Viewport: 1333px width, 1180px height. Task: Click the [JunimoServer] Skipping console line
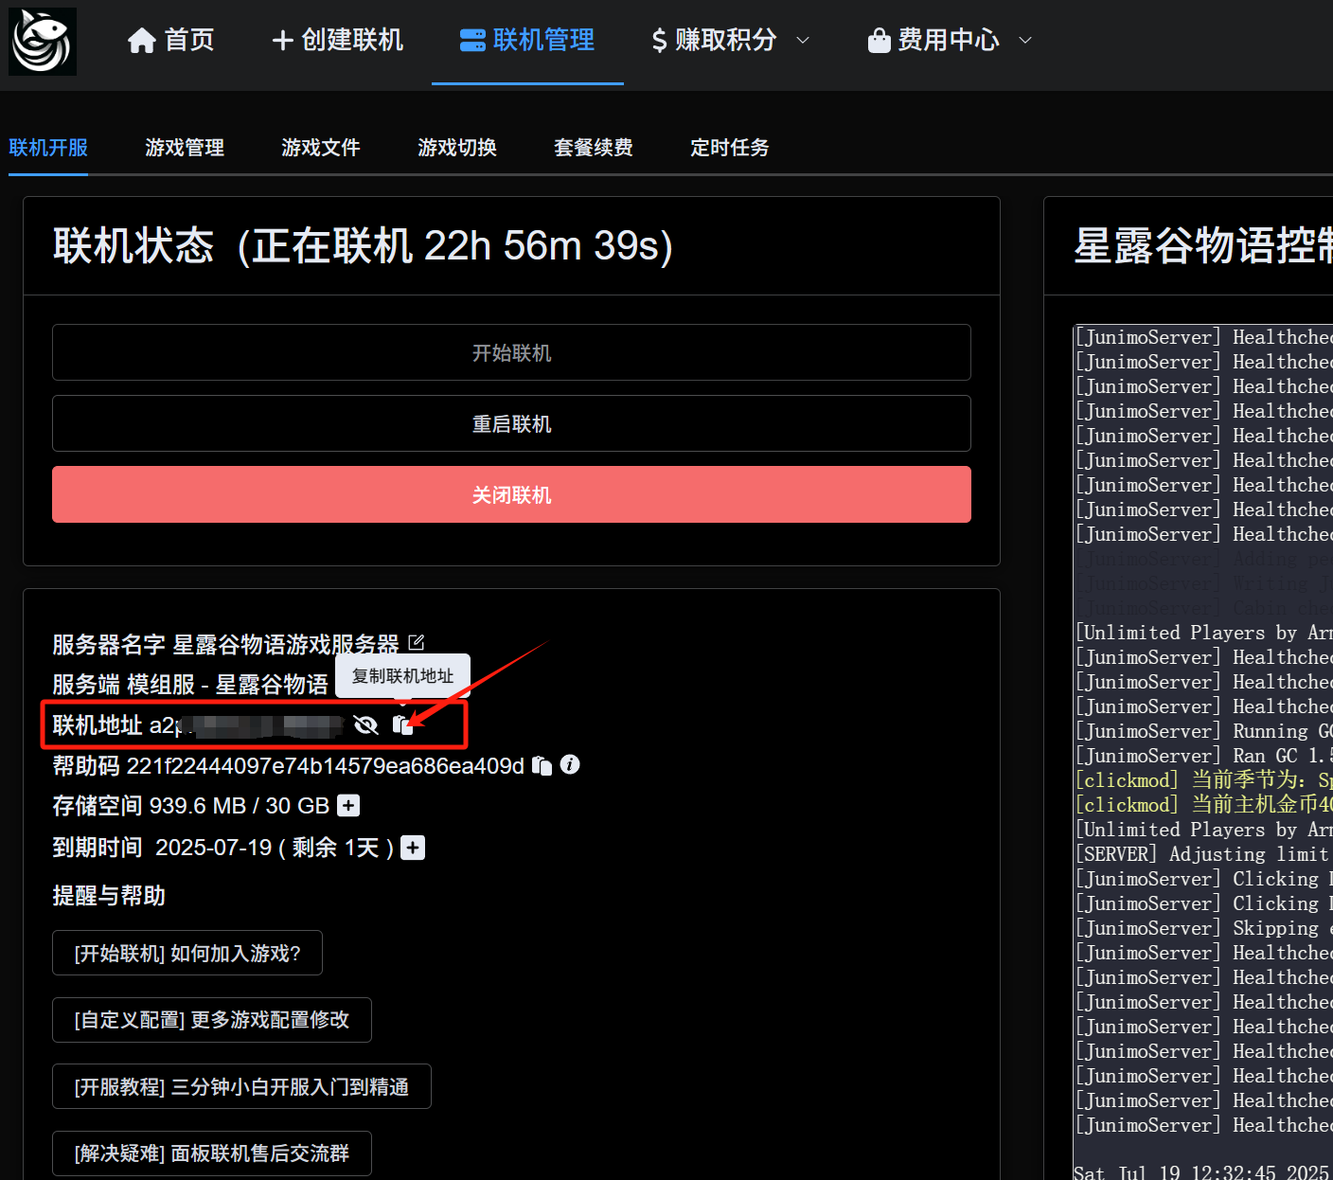coord(1203,928)
